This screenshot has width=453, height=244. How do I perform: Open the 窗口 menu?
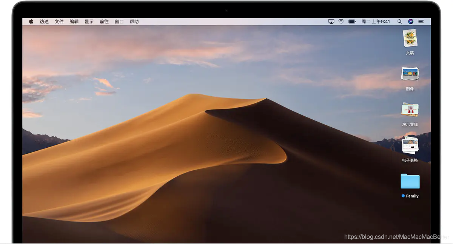coord(119,22)
